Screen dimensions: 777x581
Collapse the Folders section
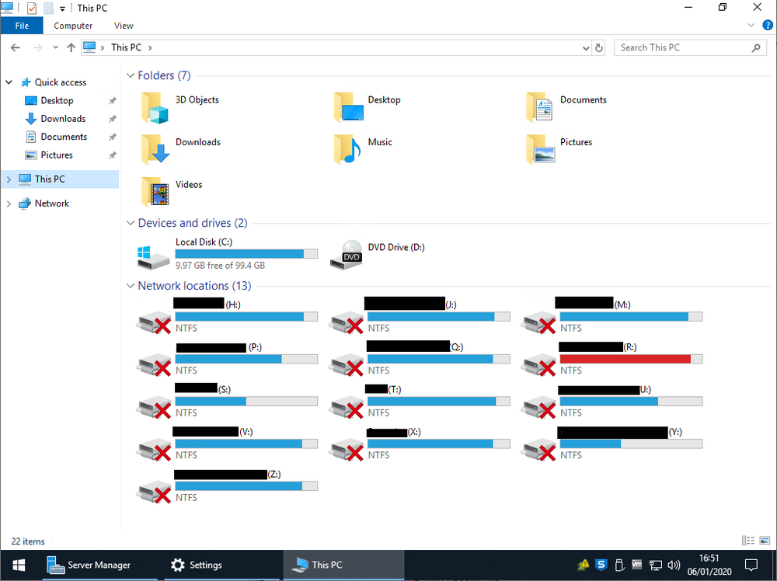pos(130,75)
